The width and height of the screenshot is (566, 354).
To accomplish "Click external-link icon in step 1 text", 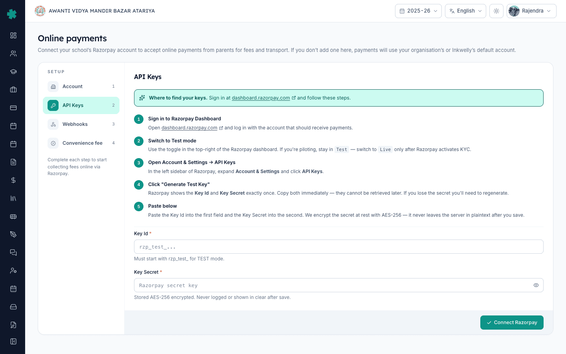I will coord(221,128).
